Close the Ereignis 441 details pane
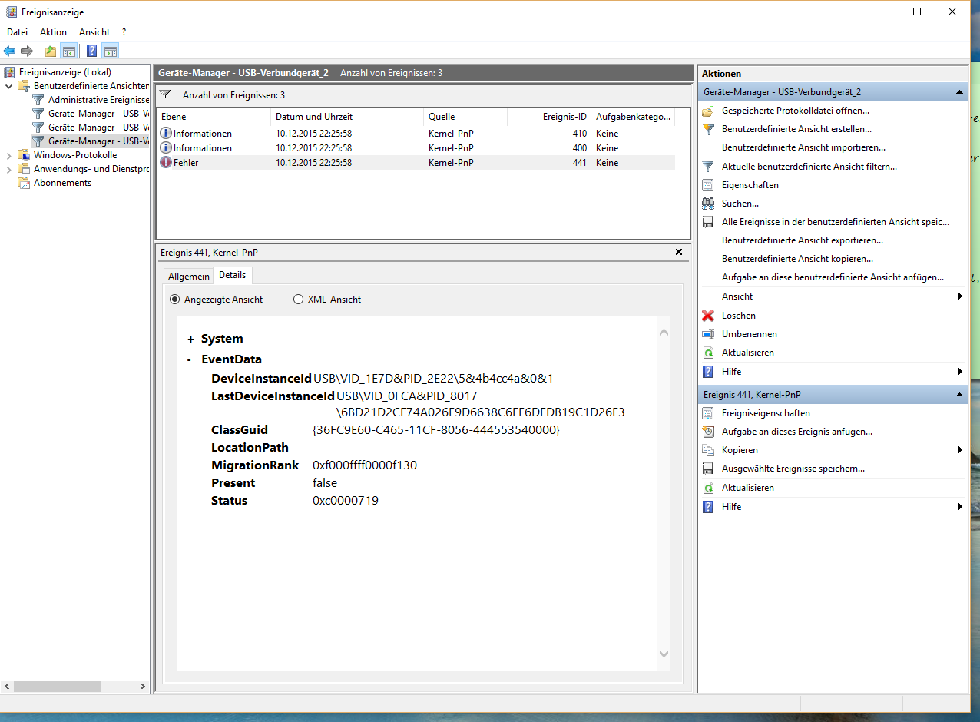The image size is (980, 722). 678,252
